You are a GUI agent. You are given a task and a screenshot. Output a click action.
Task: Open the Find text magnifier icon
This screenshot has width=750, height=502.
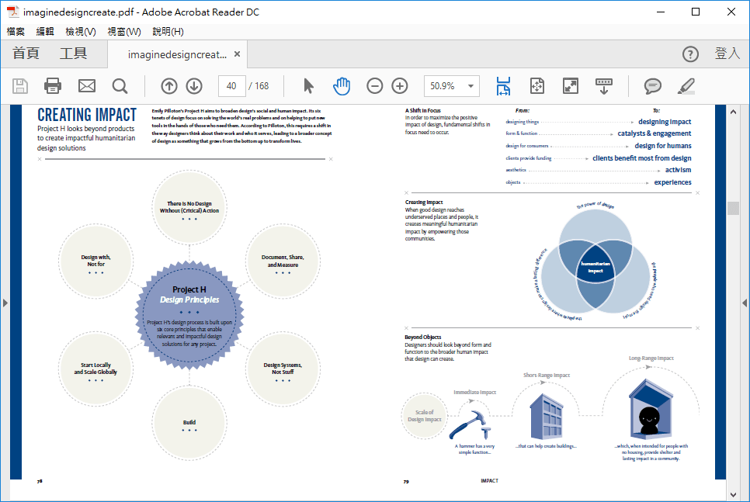(120, 86)
